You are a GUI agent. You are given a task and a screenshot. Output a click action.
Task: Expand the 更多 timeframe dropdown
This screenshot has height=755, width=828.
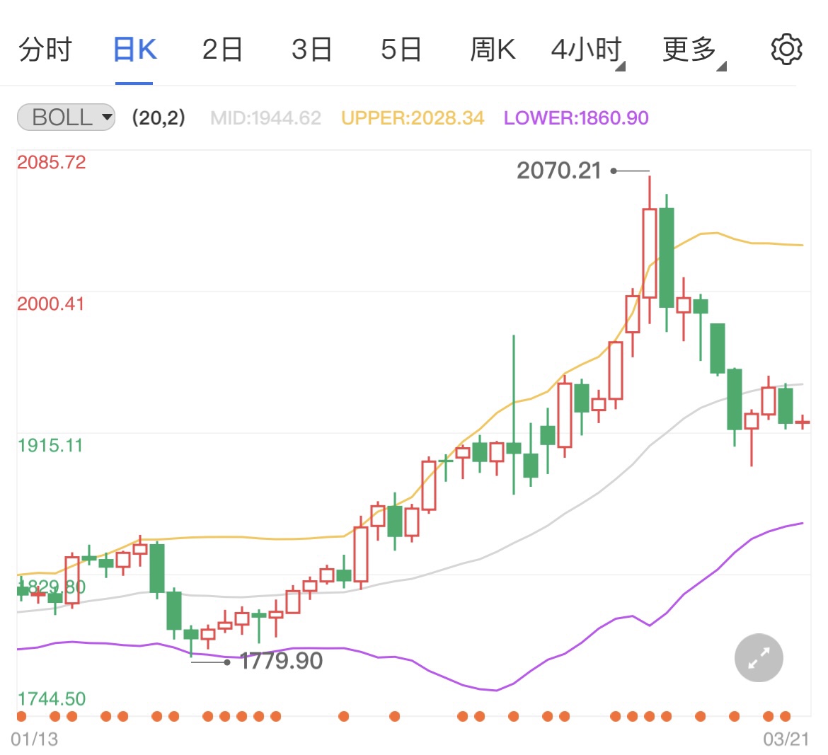(690, 49)
